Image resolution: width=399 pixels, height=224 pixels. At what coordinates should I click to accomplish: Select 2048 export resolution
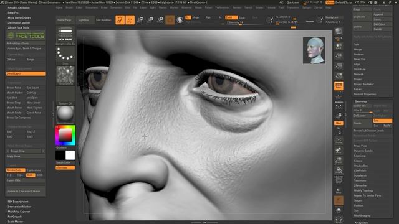(31, 175)
